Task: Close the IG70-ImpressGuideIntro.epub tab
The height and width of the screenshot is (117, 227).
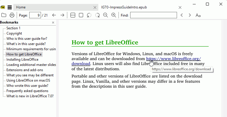Action: [x=180, y=8]
